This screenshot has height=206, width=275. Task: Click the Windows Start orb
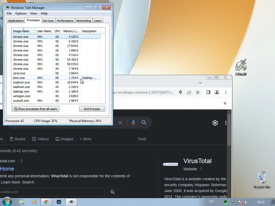[7, 202]
